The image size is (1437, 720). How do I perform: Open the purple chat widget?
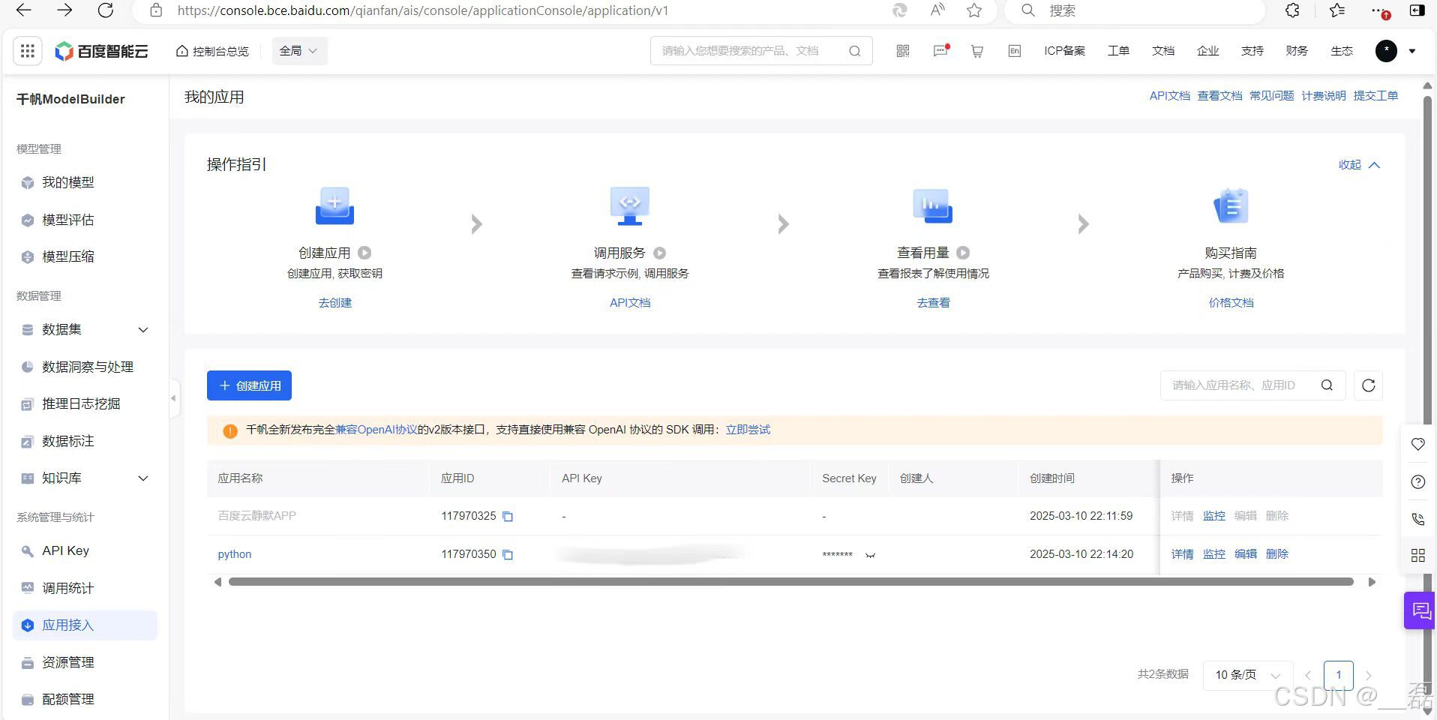[x=1420, y=610]
